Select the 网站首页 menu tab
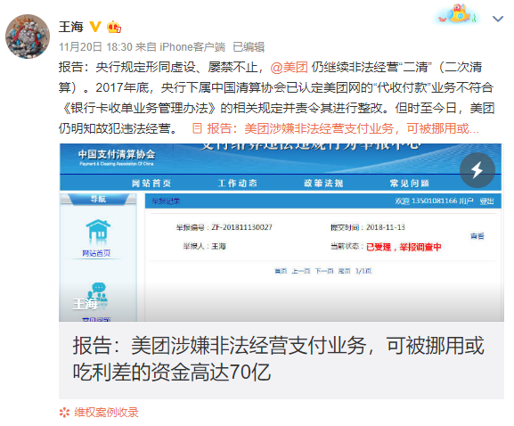The width and height of the screenshot is (514, 426). [x=151, y=183]
